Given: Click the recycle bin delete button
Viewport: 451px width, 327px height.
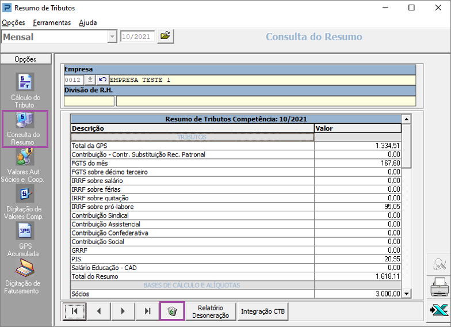Looking at the screenshot, I should point(172,311).
